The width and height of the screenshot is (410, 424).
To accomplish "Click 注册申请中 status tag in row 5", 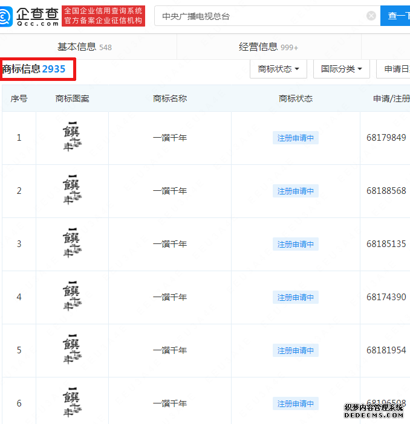I will tap(296, 350).
